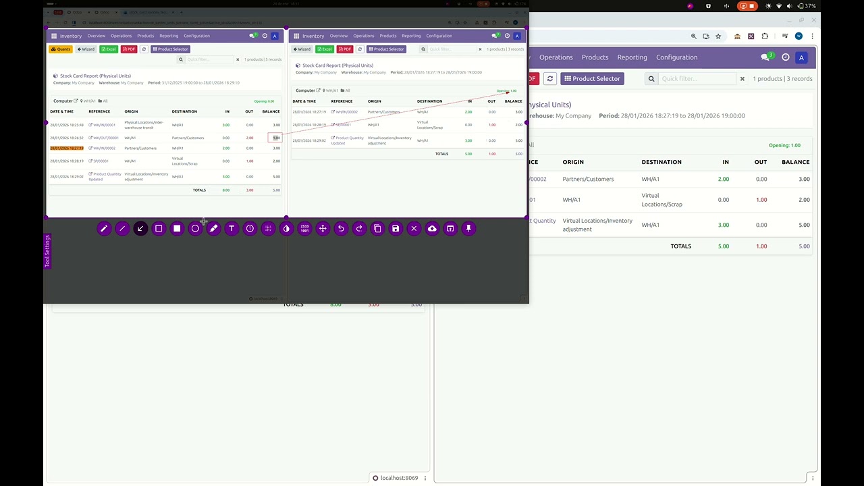Image resolution: width=864 pixels, height=486 pixels.
Task: Open user avatar A menu in right window
Action: coord(801,58)
